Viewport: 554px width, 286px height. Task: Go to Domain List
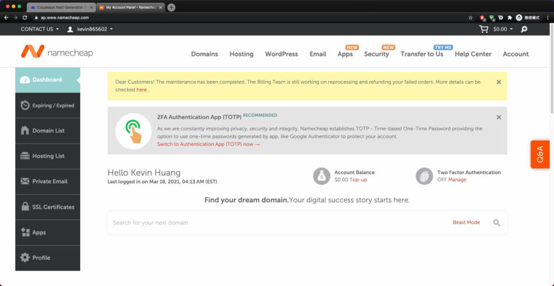pyautogui.click(x=48, y=131)
